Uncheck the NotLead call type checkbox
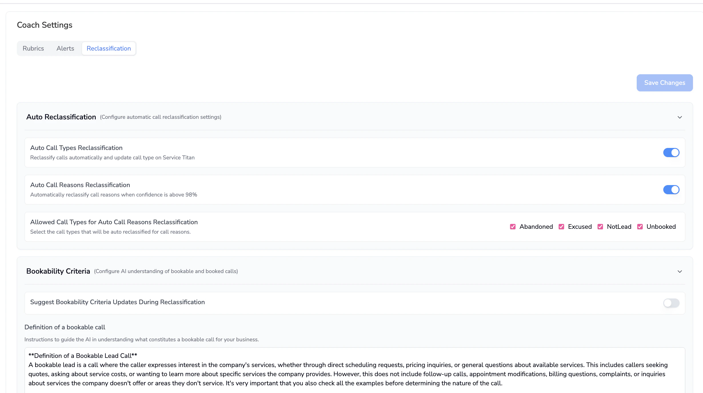The width and height of the screenshot is (703, 393). tap(600, 227)
